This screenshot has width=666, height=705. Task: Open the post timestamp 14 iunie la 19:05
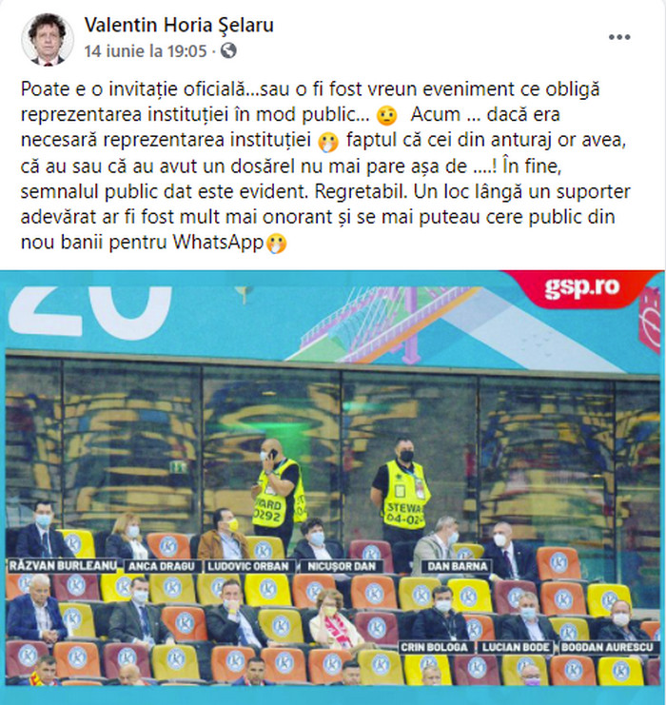click(x=146, y=50)
